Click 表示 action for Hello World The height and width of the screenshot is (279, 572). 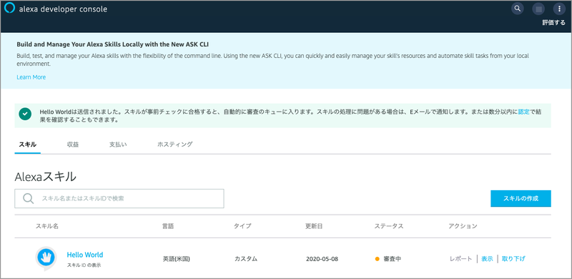tap(487, 258)
